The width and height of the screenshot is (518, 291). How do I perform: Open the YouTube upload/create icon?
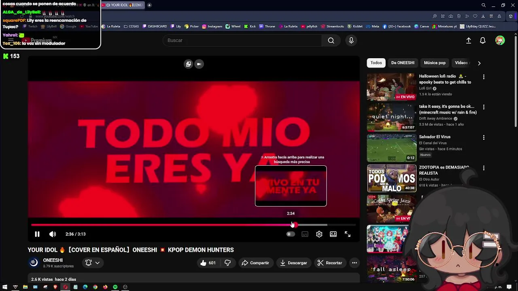(x=469, y=40)
